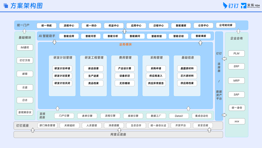Select the 方案架构图 title text
Viewport: 262px width, 148px height.
26,6
